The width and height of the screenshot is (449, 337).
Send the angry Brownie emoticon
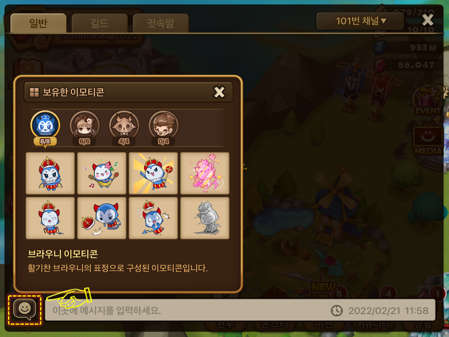tap(50, 173)
